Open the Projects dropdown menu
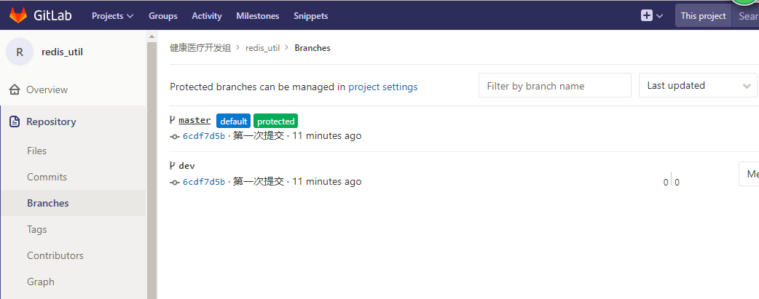This screenshot has height=299, width=759. click(112, 16)
